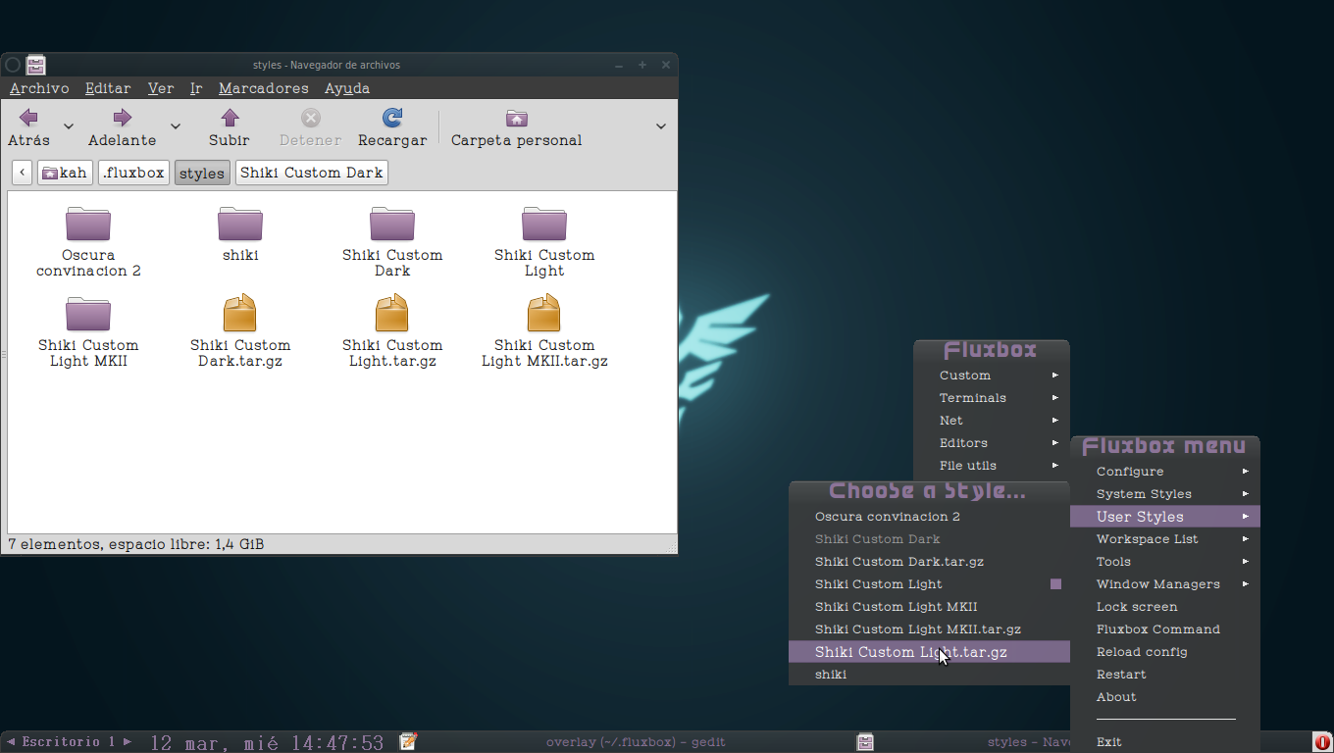Open the Workspace List submenu
1334x753 pixels.
[1165, 539]
